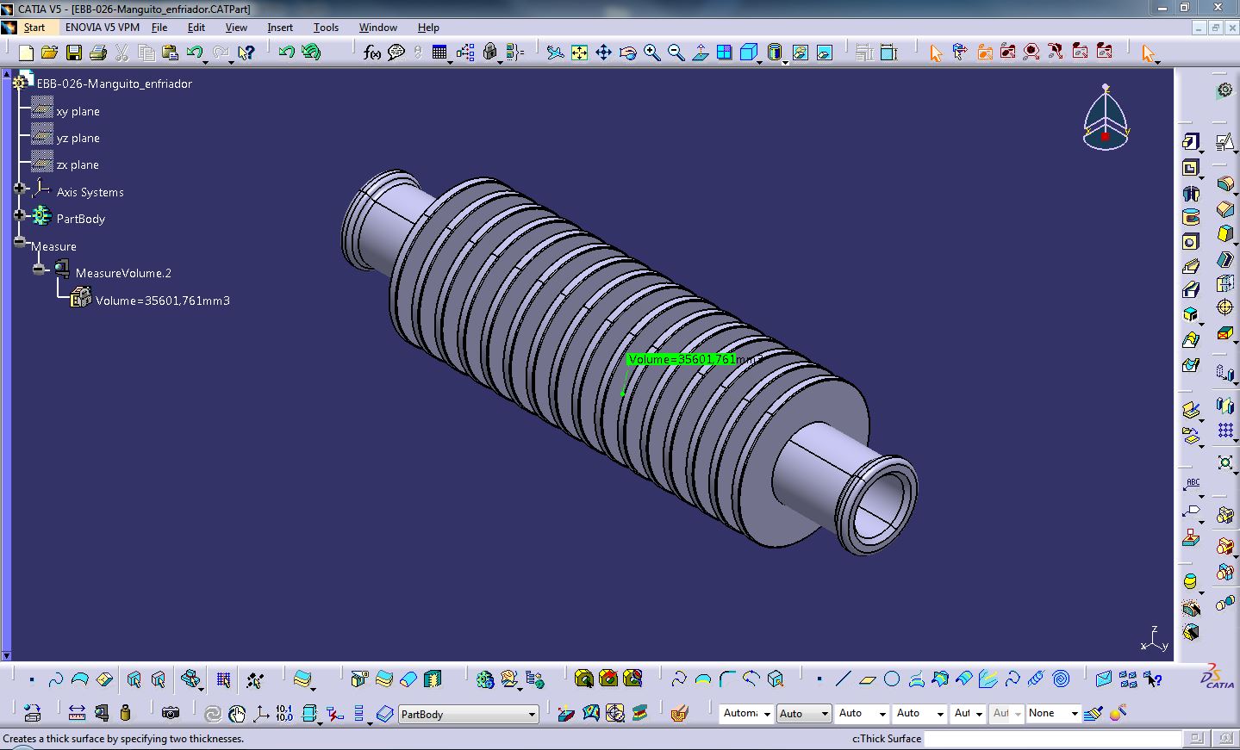Undo the last action in the top toolbar
This screenshot has height=750, width=1240.
[x=194, y=53]
